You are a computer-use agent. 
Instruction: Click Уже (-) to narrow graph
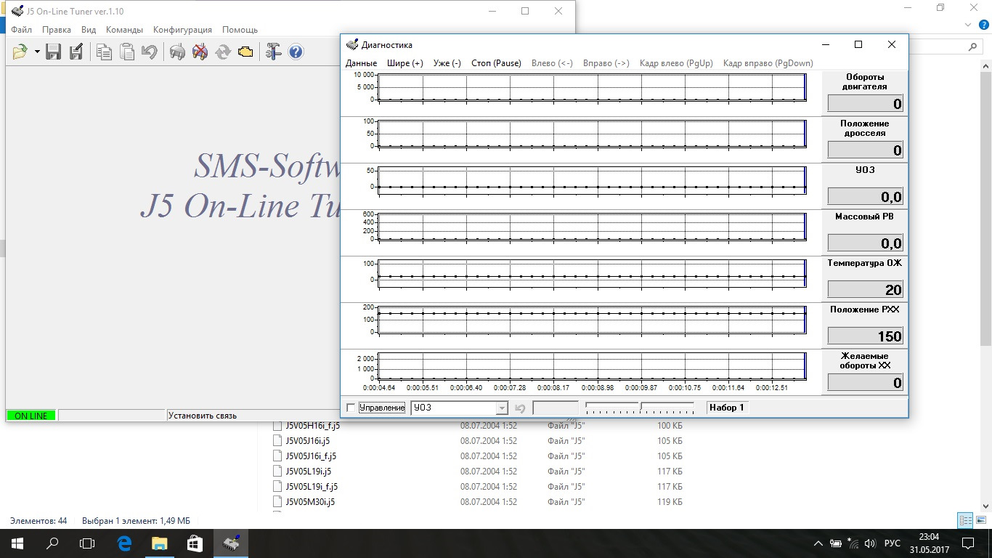coord(447,63)
